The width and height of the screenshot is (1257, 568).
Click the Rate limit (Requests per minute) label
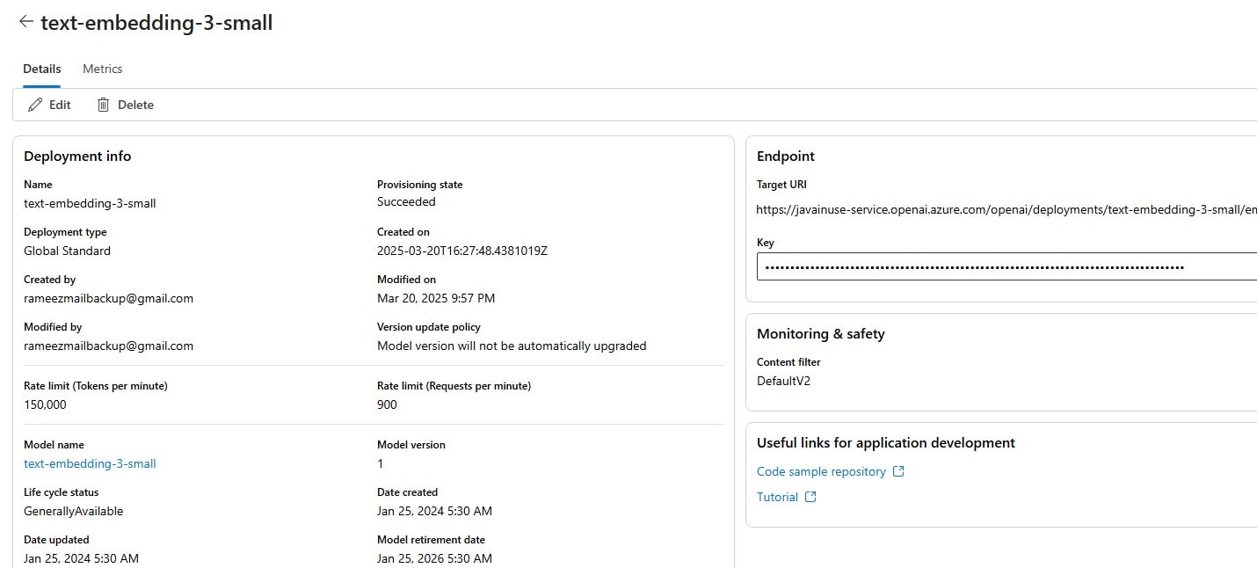tap(454, 385)
